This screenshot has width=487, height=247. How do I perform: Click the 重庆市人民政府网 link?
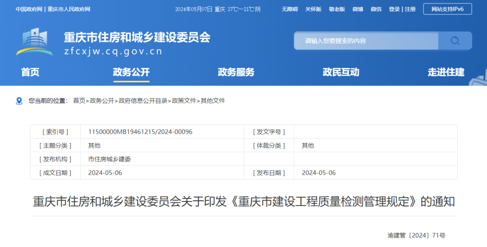point(69,9)
